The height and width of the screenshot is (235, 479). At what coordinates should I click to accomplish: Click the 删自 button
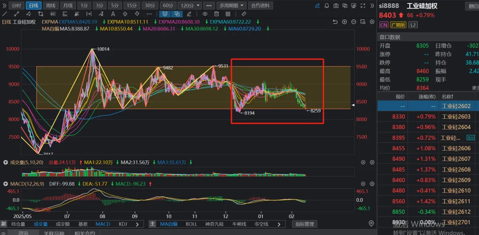click(472, 5)
